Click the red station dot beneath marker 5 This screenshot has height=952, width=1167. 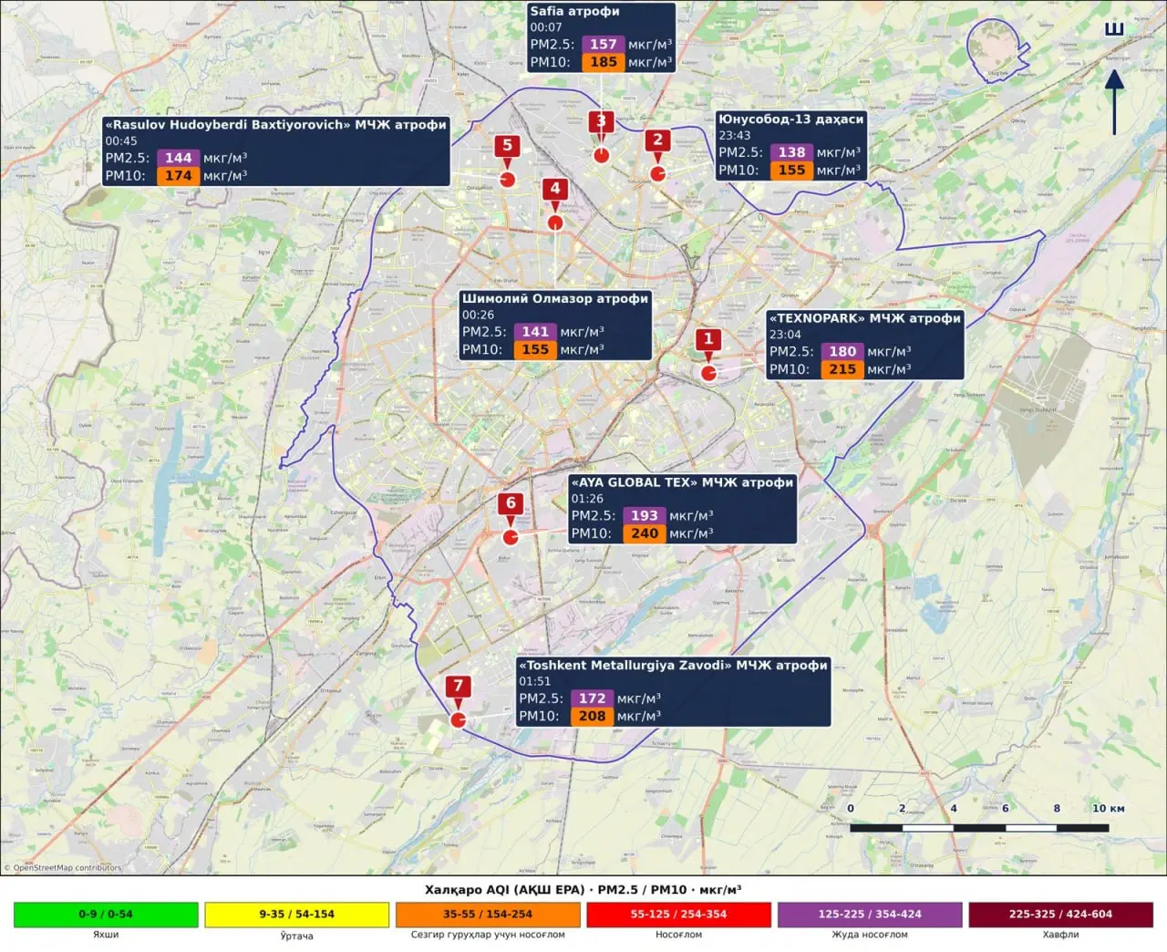click(x=508, y=180)
